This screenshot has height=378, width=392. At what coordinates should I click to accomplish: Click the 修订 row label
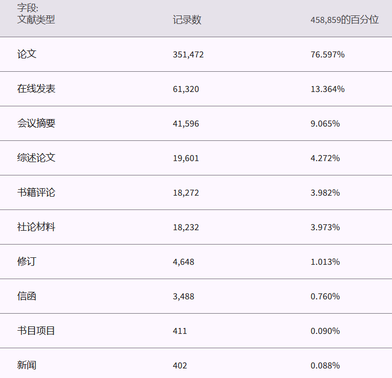tap(27, 262)
